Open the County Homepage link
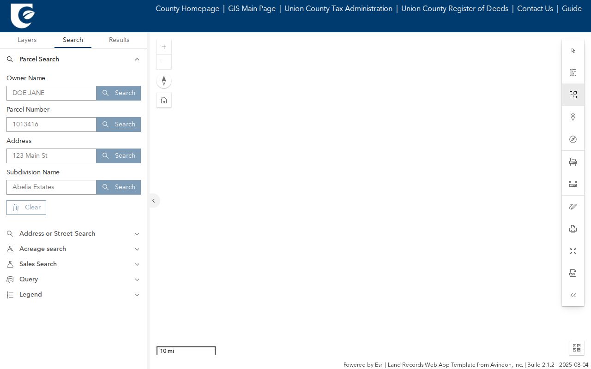This screenshot has width=591, height=369. [187, 9]
